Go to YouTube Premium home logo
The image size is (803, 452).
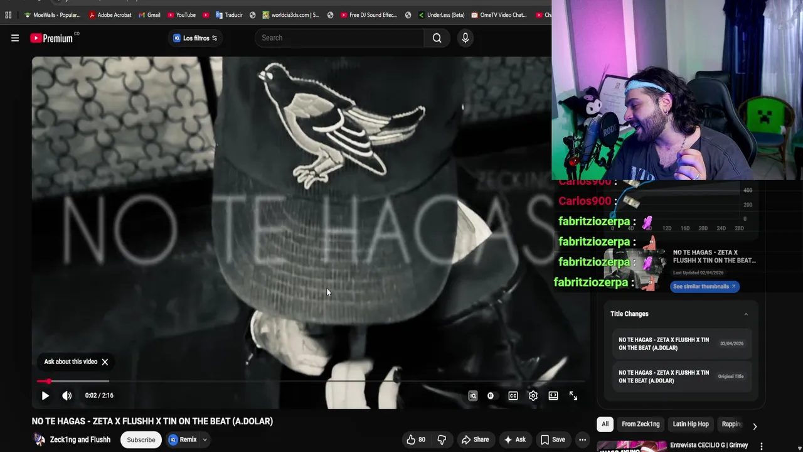click(51, 38)
